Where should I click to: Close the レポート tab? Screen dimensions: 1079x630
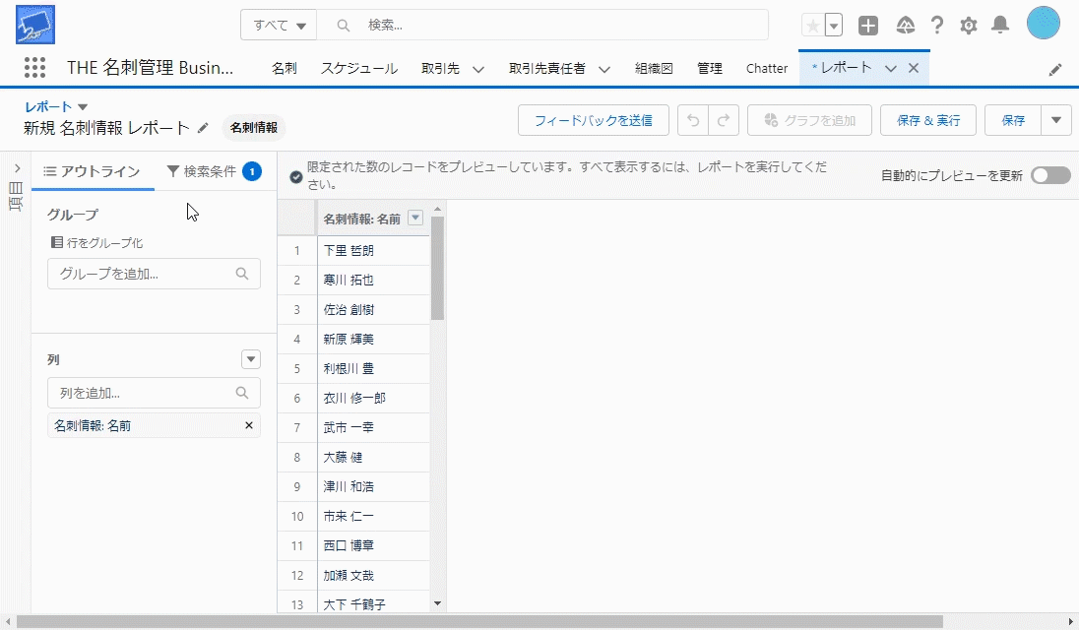tap(914, 68)
